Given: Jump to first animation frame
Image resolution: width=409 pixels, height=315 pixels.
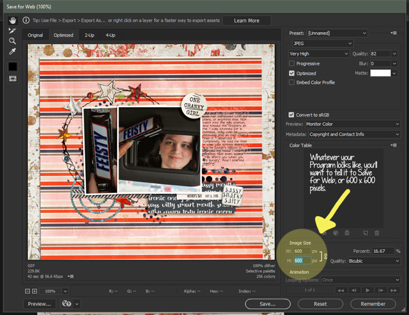Looking at the screenshot, I should click(x=340, y=290).
